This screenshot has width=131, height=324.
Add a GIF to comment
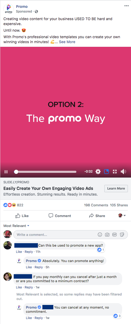tap(115, 235)
